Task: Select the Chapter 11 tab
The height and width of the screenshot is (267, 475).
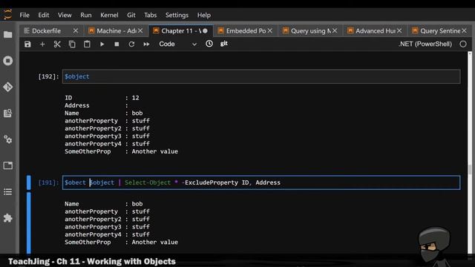Action: pos(181,31)
